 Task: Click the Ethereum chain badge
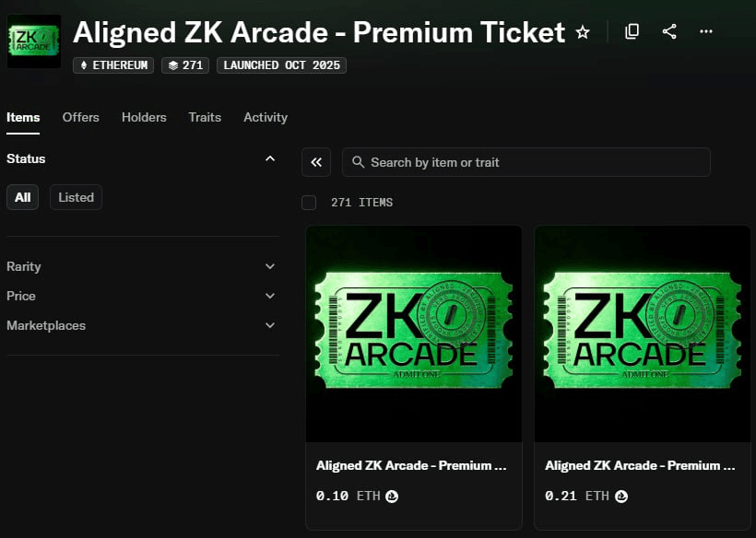pyautogui.click(x=114, y=65)
